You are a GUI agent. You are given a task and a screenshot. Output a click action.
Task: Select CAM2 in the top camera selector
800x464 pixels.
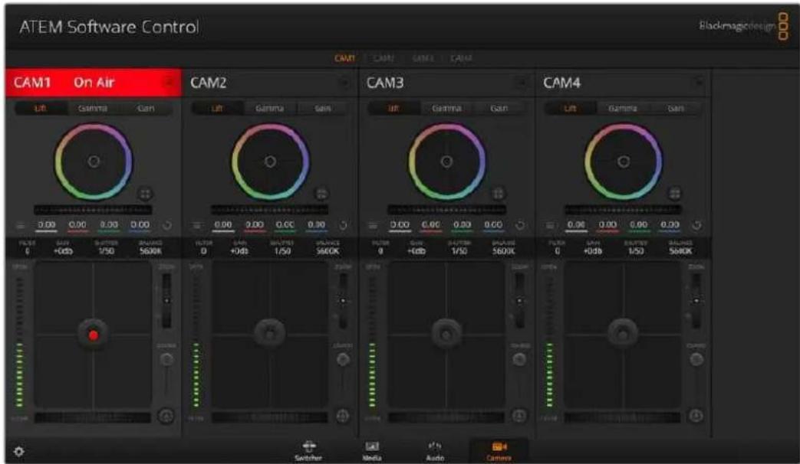coord(384,58)
